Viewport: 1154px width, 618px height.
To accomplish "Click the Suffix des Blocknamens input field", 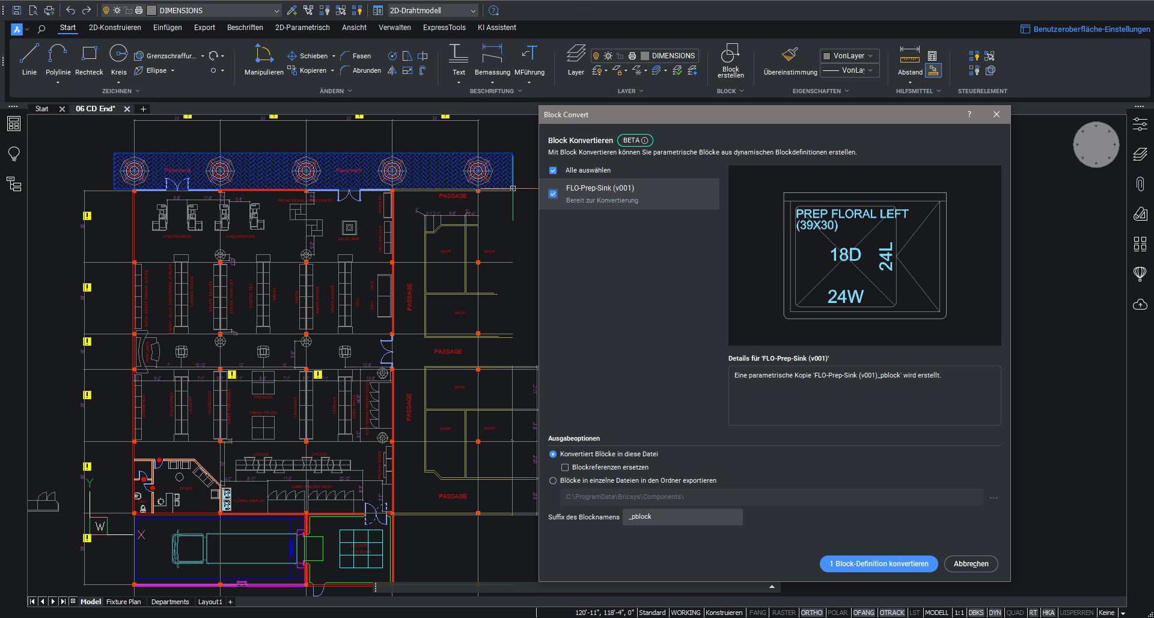I will tap(682, 517).
